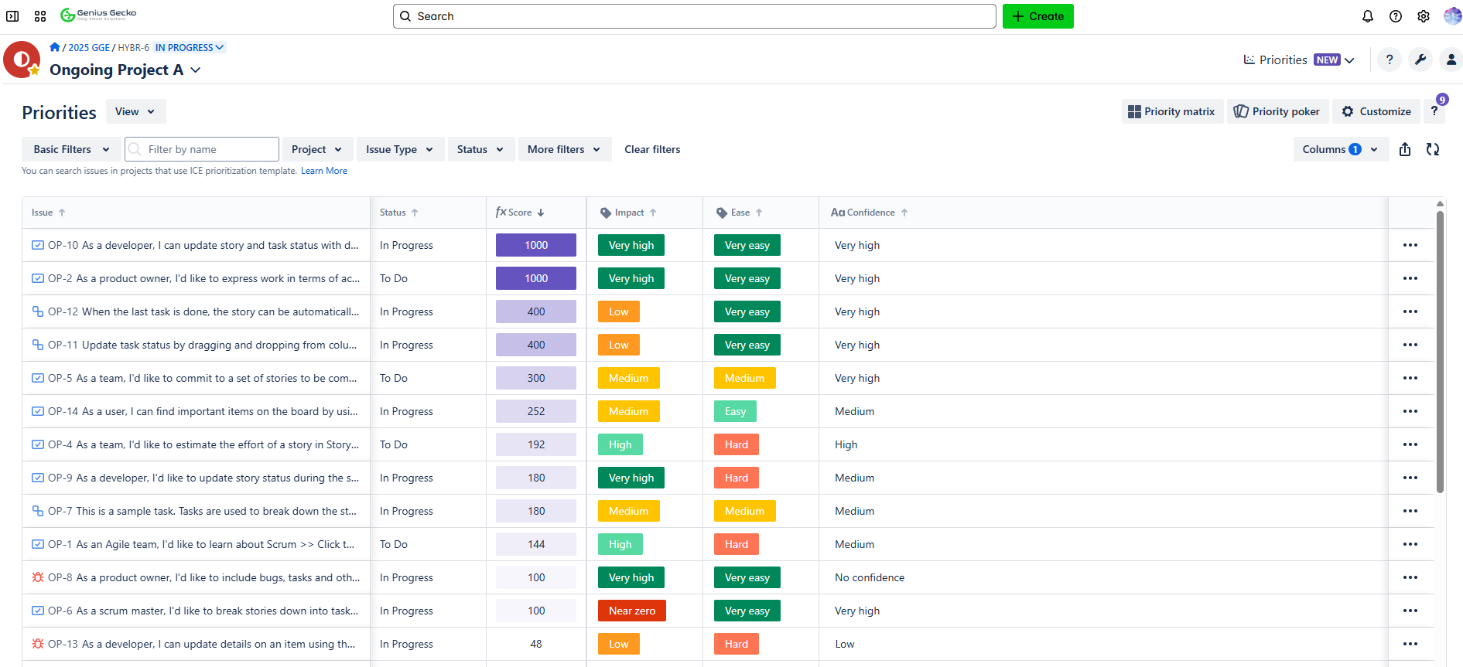
Task: Open more actions for OP-10 row
Action: coord(1410,245)
